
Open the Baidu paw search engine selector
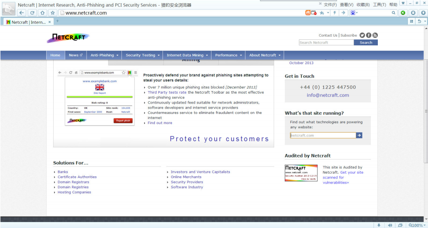(354, 13)
